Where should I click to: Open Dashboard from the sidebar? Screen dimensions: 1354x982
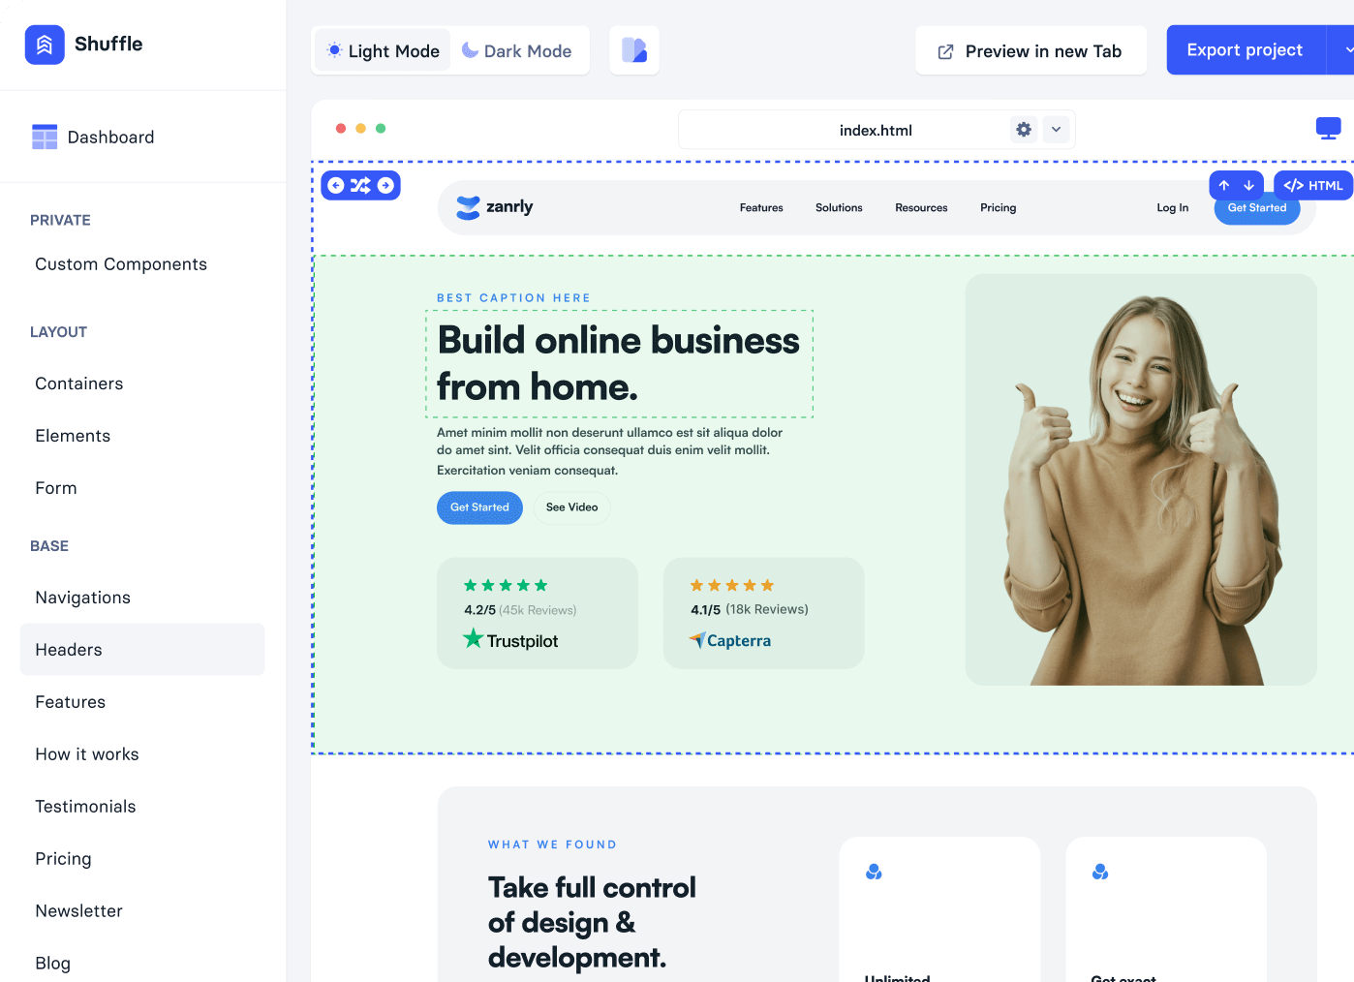click(92, 138)
